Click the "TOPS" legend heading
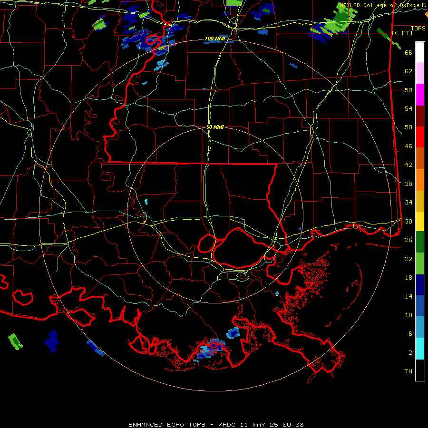Viewport: 428px width, 428px height. [x=418, y=29]
